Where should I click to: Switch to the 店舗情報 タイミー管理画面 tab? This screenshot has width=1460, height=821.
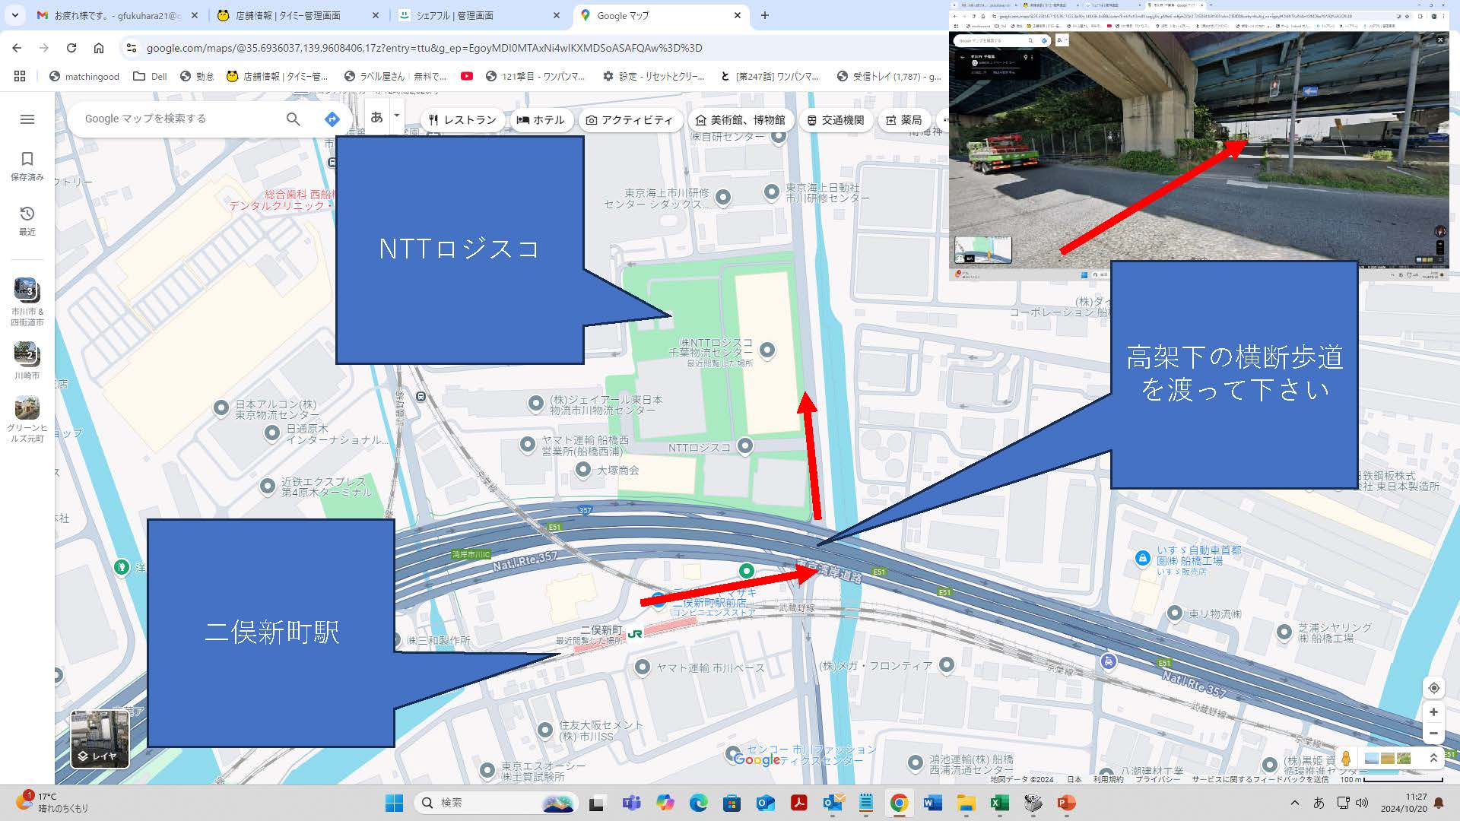coord(287,15)
